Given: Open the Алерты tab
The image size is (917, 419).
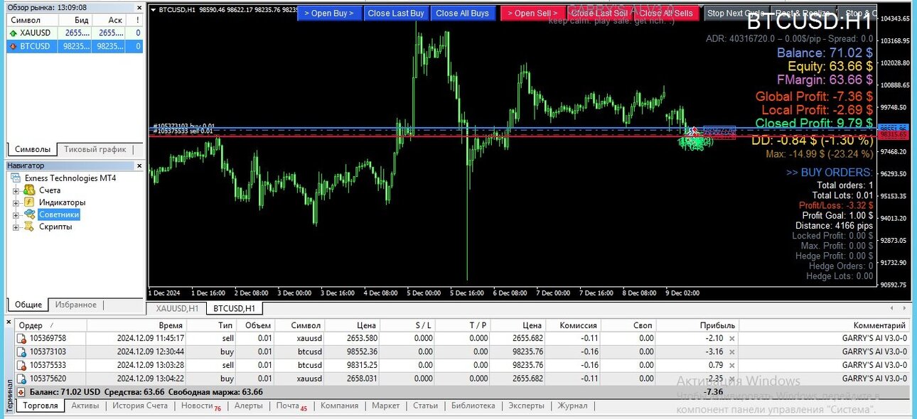Looking at the screenshot, I should 249,406.
